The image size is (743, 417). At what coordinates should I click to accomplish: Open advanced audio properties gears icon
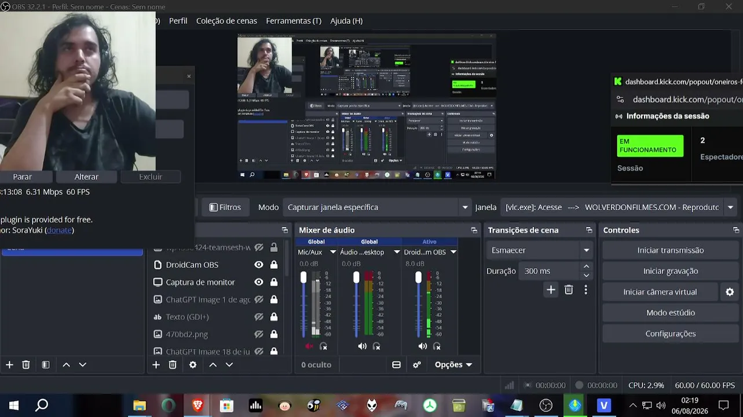pos(417,365)
